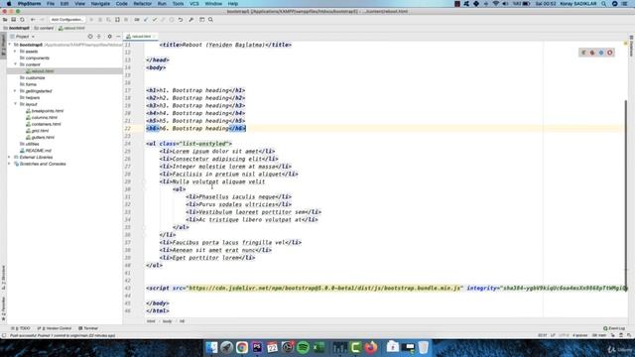
Task: Open the Terminal tool window
Action: click(x=88, y=328)
